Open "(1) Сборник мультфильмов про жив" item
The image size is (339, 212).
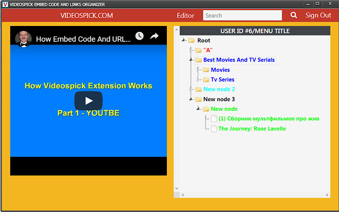(x=269, y=119)
